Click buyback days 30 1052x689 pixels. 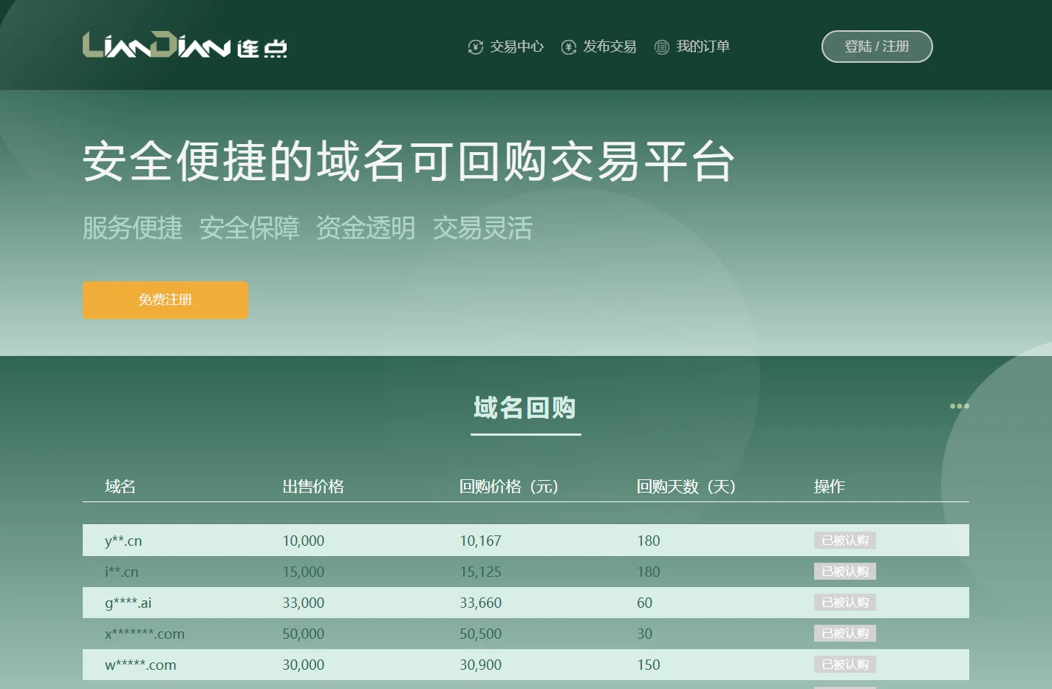(x=645, y=634)
